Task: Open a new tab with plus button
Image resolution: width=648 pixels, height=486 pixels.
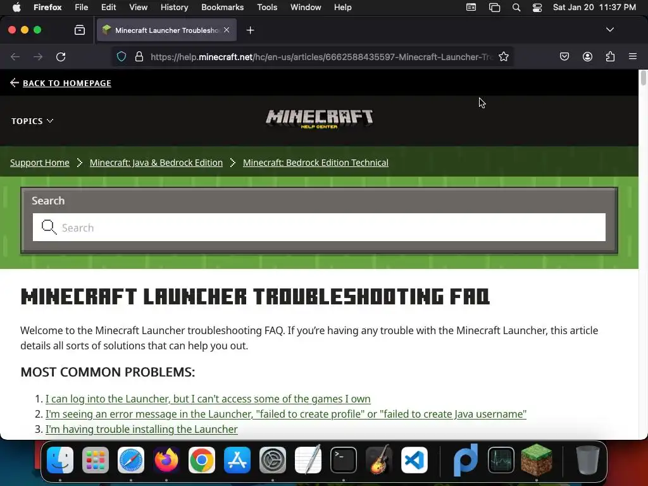Action: click(x=250, y=30)
